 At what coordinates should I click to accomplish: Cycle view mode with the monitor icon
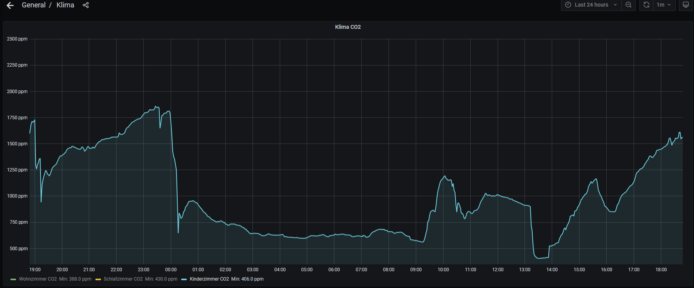click(686, 5)
